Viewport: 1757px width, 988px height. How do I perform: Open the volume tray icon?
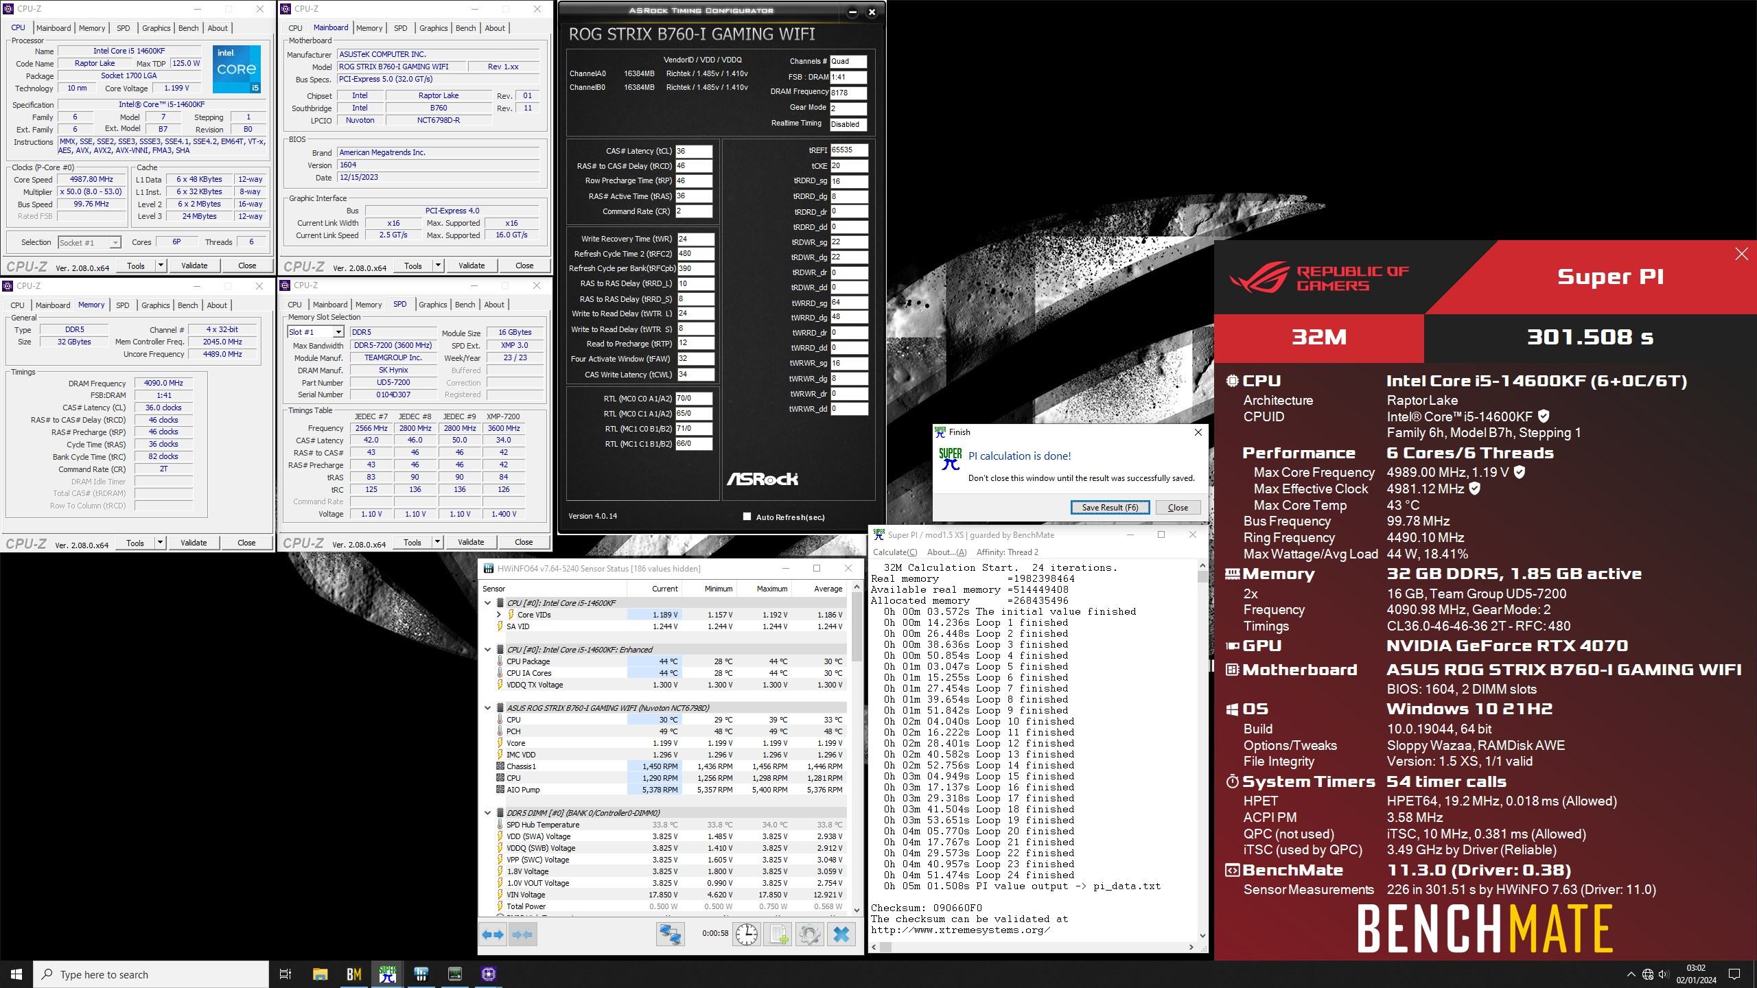(1663, 974)
